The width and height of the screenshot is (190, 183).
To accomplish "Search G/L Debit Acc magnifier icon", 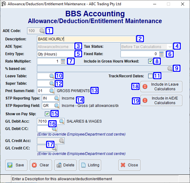I will pyautogui.click(x=61, y=121).
